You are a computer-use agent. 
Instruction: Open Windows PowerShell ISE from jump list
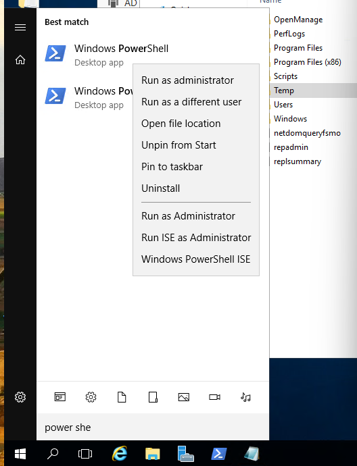[x=196, y=259]
